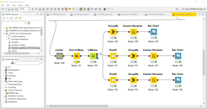Viewport: 207px width, 109px height.
Task: Open dropdown arrow beside New workflow icon
Action: pos(6,9)
